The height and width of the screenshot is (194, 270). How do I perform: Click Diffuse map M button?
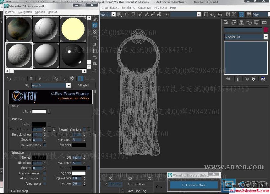49,112
